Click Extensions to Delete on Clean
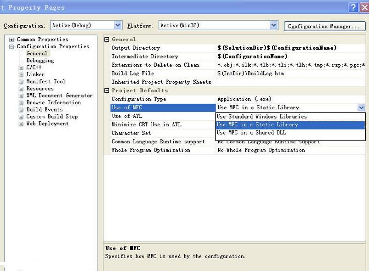The image size is (369, 271). (x=156, y=65)
